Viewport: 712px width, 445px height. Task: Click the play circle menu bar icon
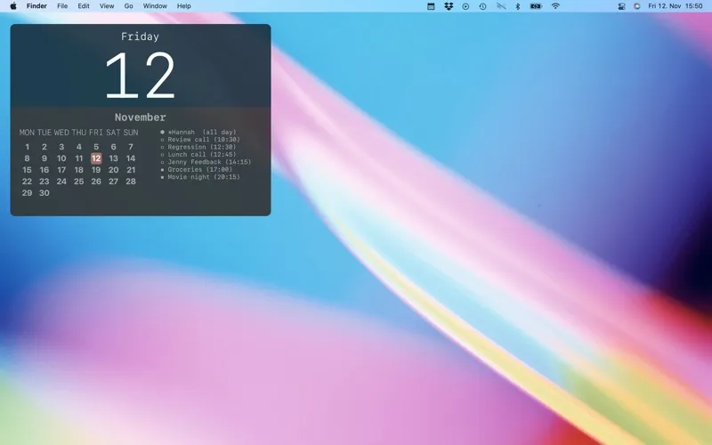click(465, 6)
